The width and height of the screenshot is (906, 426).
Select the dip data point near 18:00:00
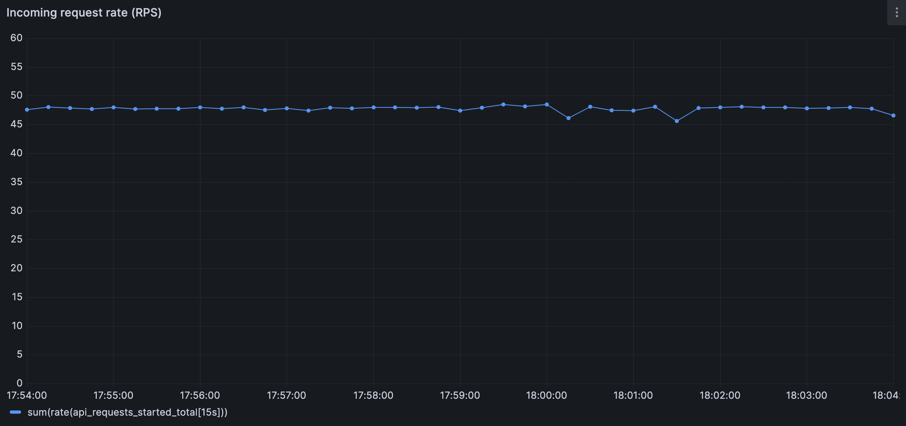[569, 119]
